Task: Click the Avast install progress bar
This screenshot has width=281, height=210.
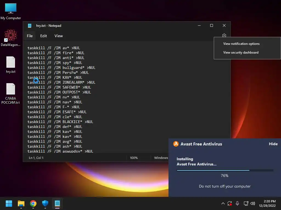Action: tap(225, 170)
